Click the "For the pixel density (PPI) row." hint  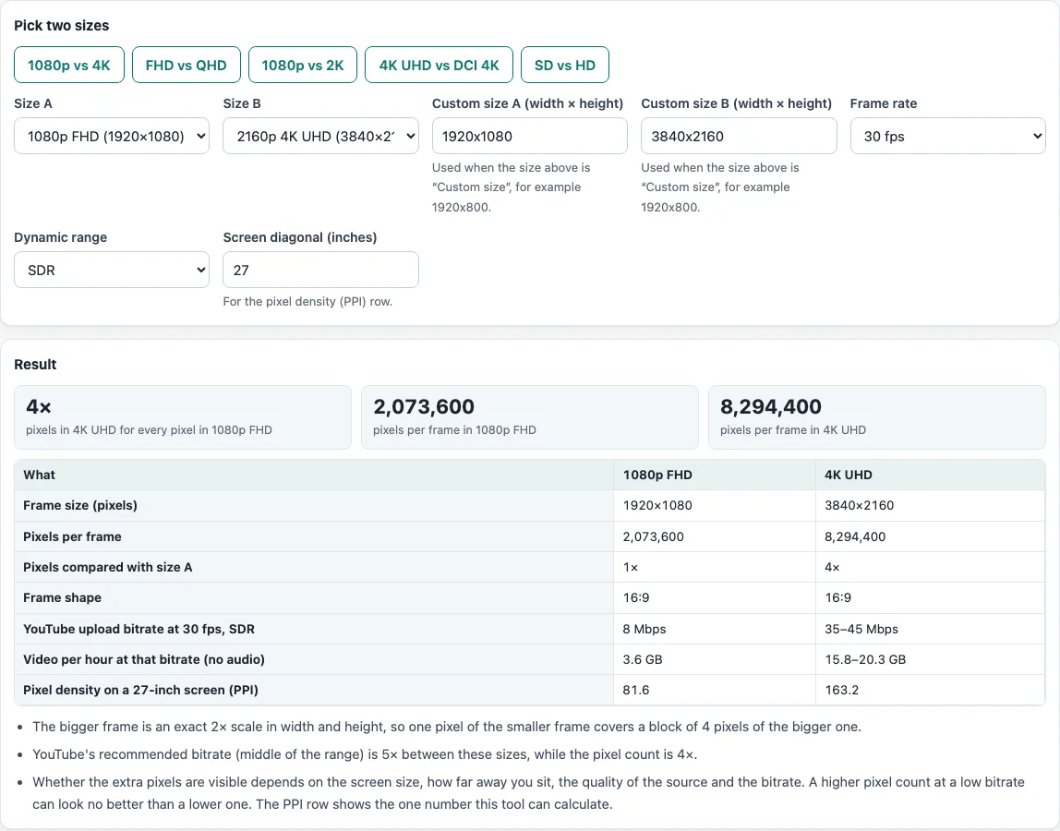tap(307, 302)
